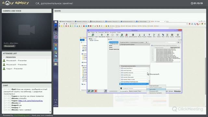
Task: Click browser reload icon in shared screen
Action: 64,24
